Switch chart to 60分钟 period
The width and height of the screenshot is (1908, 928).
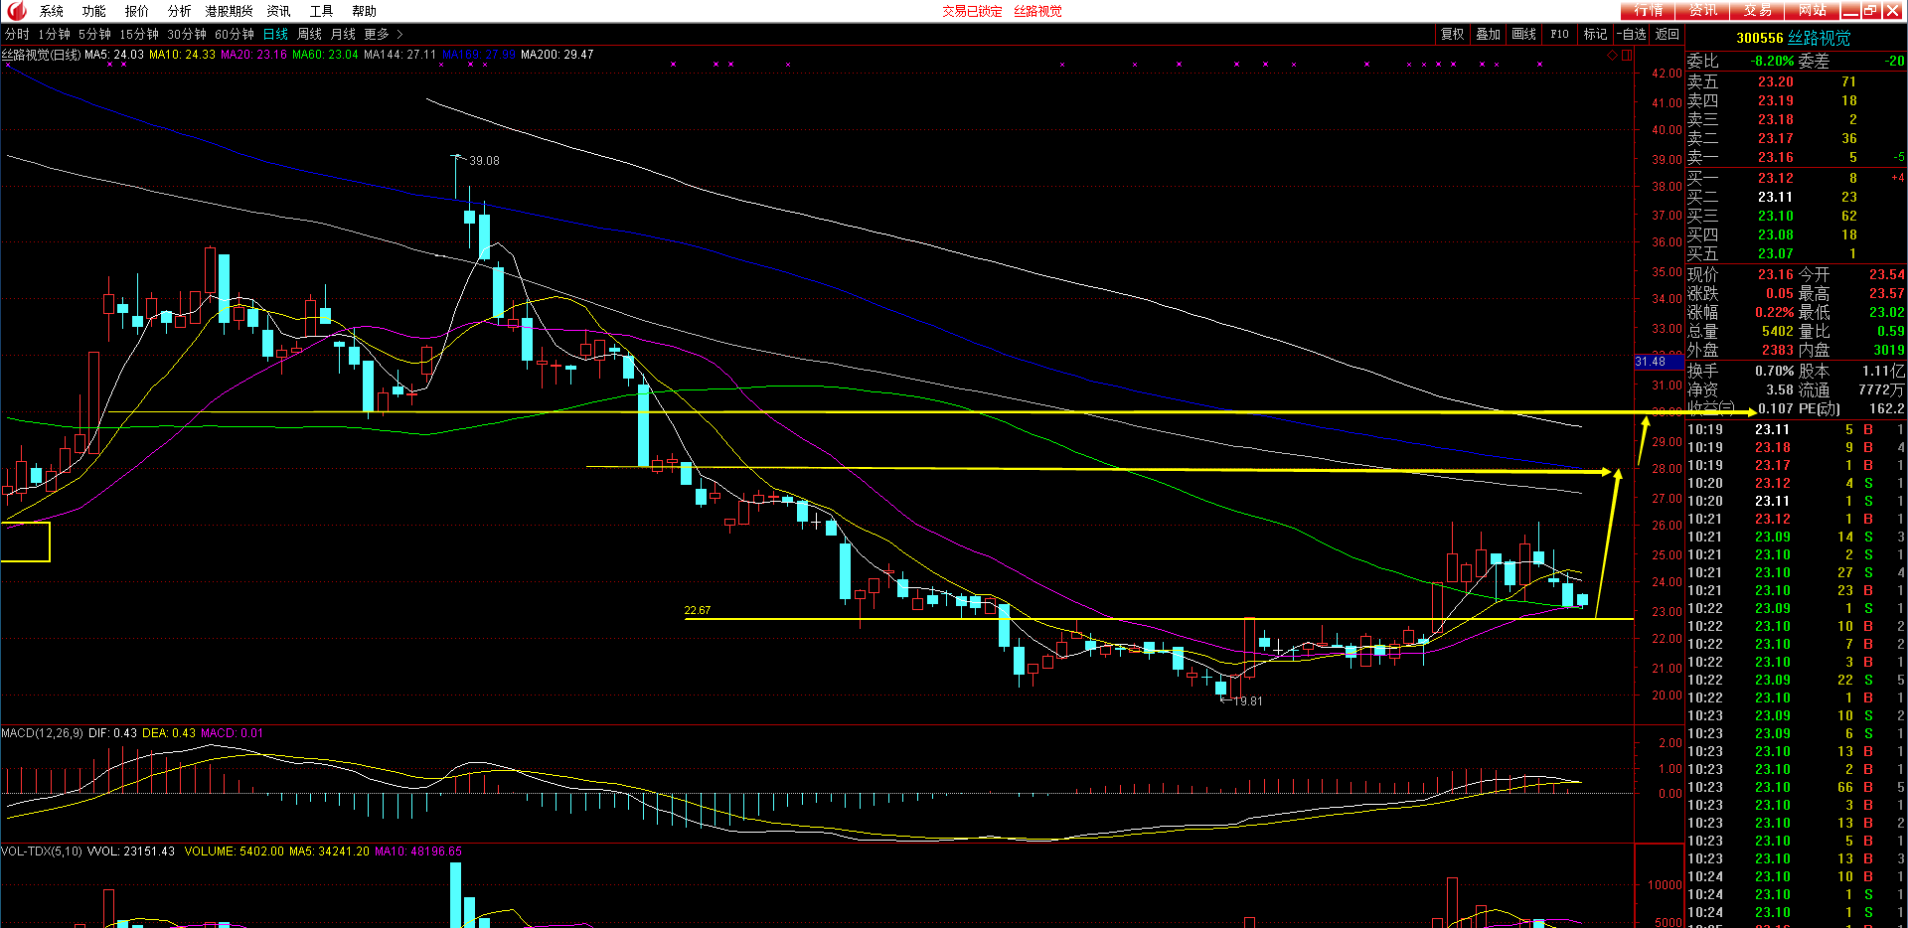point(235,35)
